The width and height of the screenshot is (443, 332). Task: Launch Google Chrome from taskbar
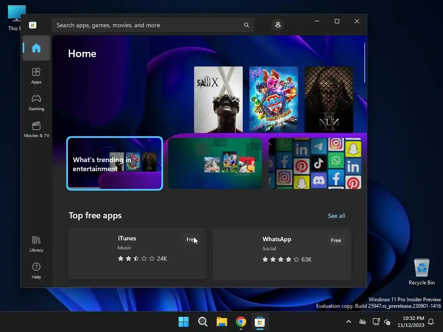(x=241, y=322)
